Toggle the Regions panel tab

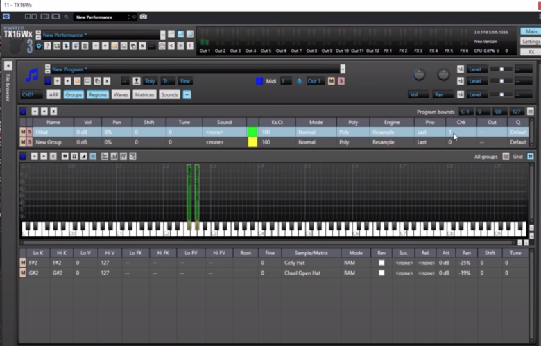(98, 94)
